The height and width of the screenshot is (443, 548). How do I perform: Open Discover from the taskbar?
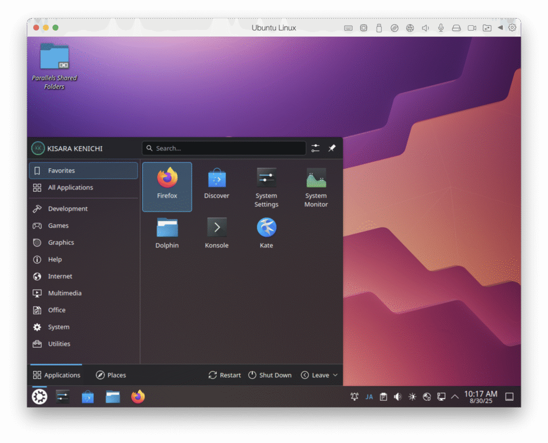tap(88, 397)
